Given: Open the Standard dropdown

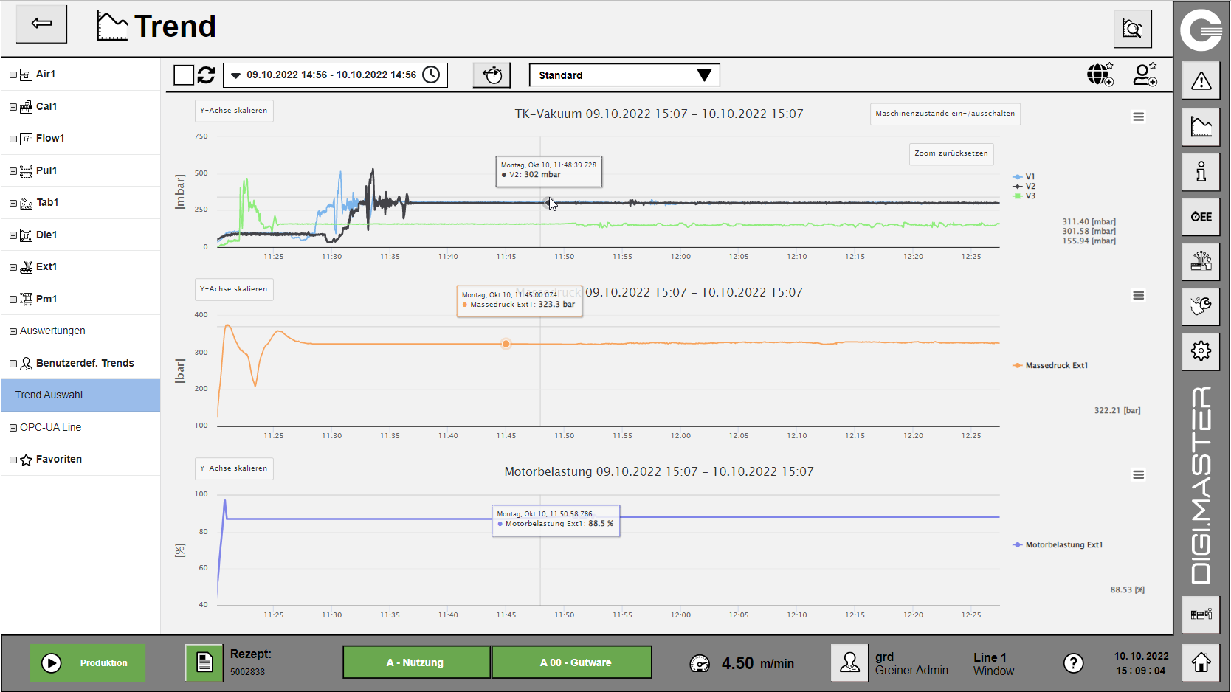Looking at the screenshot, I should tap(624, 75).
